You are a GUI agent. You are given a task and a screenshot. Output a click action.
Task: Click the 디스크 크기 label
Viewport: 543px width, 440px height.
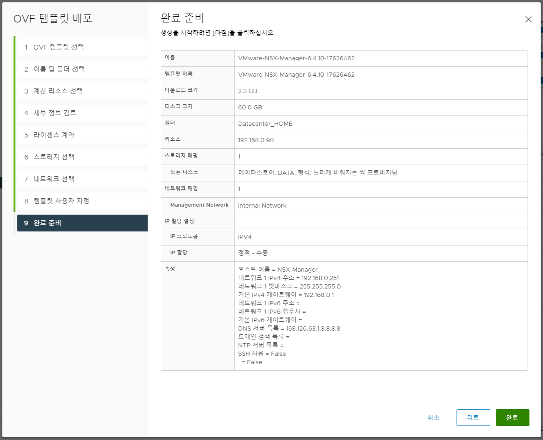[x=179, y=106]
